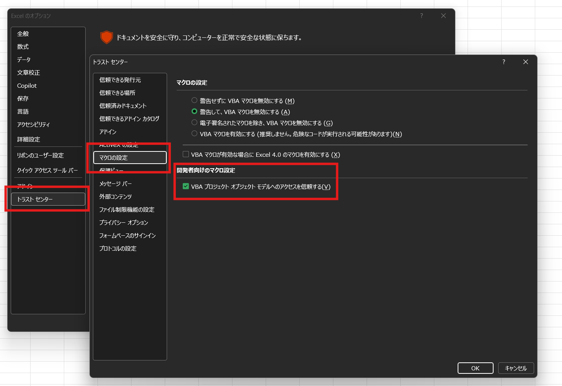Toggle VBA プロジェクト オブジェクト モデルへのアクセス checkbox
This screenshot has height=386, width=562.
(186, 186)
